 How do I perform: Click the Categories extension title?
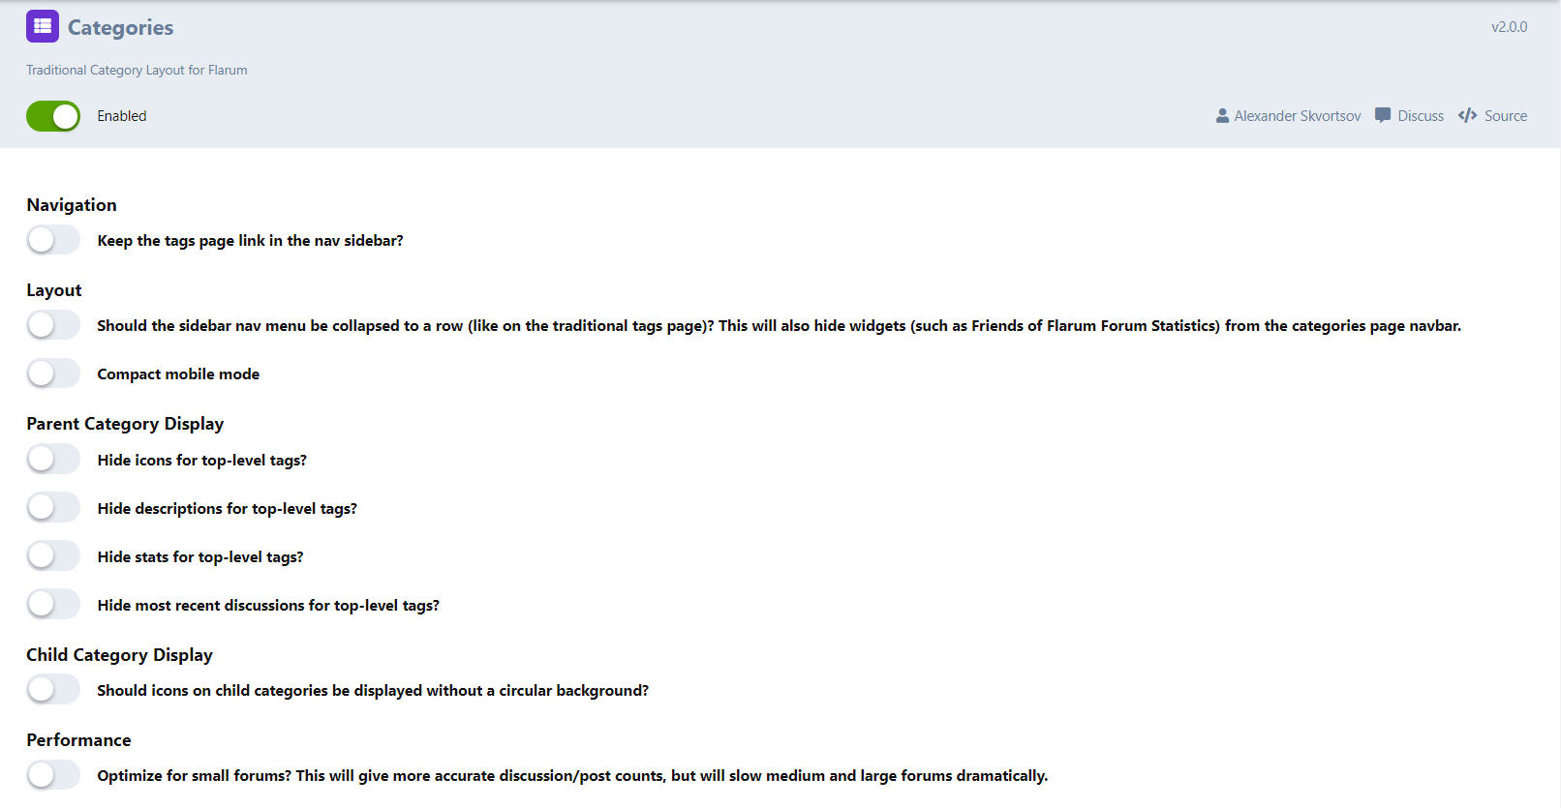click(120, 28)
